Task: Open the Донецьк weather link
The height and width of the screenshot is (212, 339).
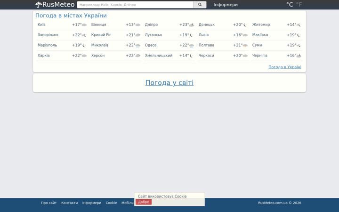Action: click(207, 24)
